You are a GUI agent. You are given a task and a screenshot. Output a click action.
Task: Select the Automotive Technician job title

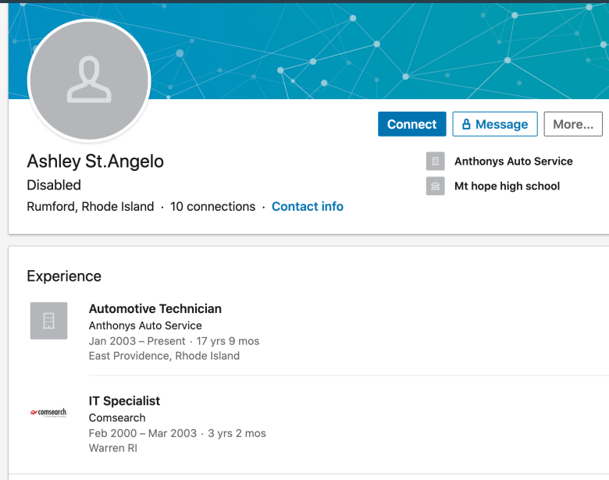[x=155, y=309]
